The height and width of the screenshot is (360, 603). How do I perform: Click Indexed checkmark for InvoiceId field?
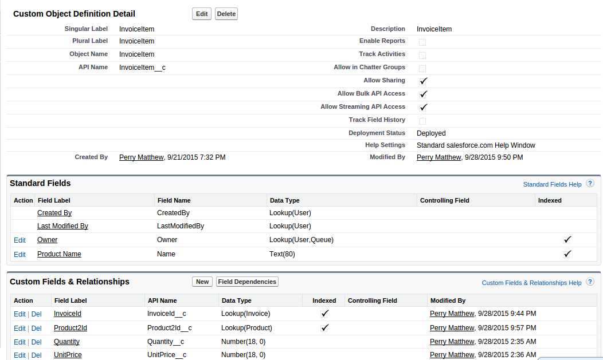click(324, 314)
